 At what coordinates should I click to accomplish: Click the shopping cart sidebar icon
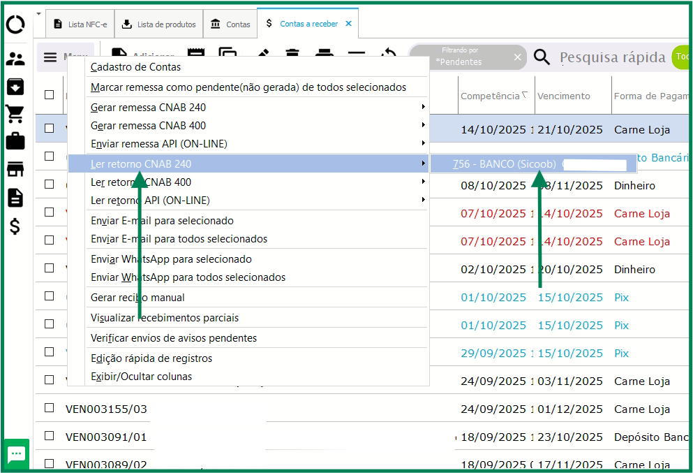(15, 114)
